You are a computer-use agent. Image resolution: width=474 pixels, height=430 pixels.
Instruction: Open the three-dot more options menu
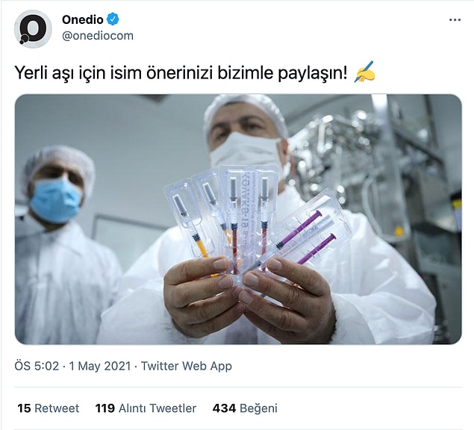[x=455, y=20]
